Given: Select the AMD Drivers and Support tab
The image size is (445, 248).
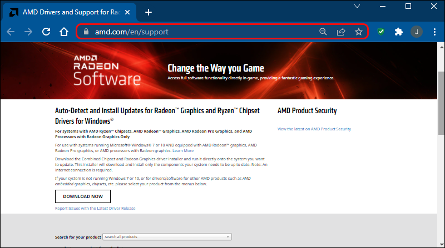Looking at the screenshot, I should pos(70,12).
